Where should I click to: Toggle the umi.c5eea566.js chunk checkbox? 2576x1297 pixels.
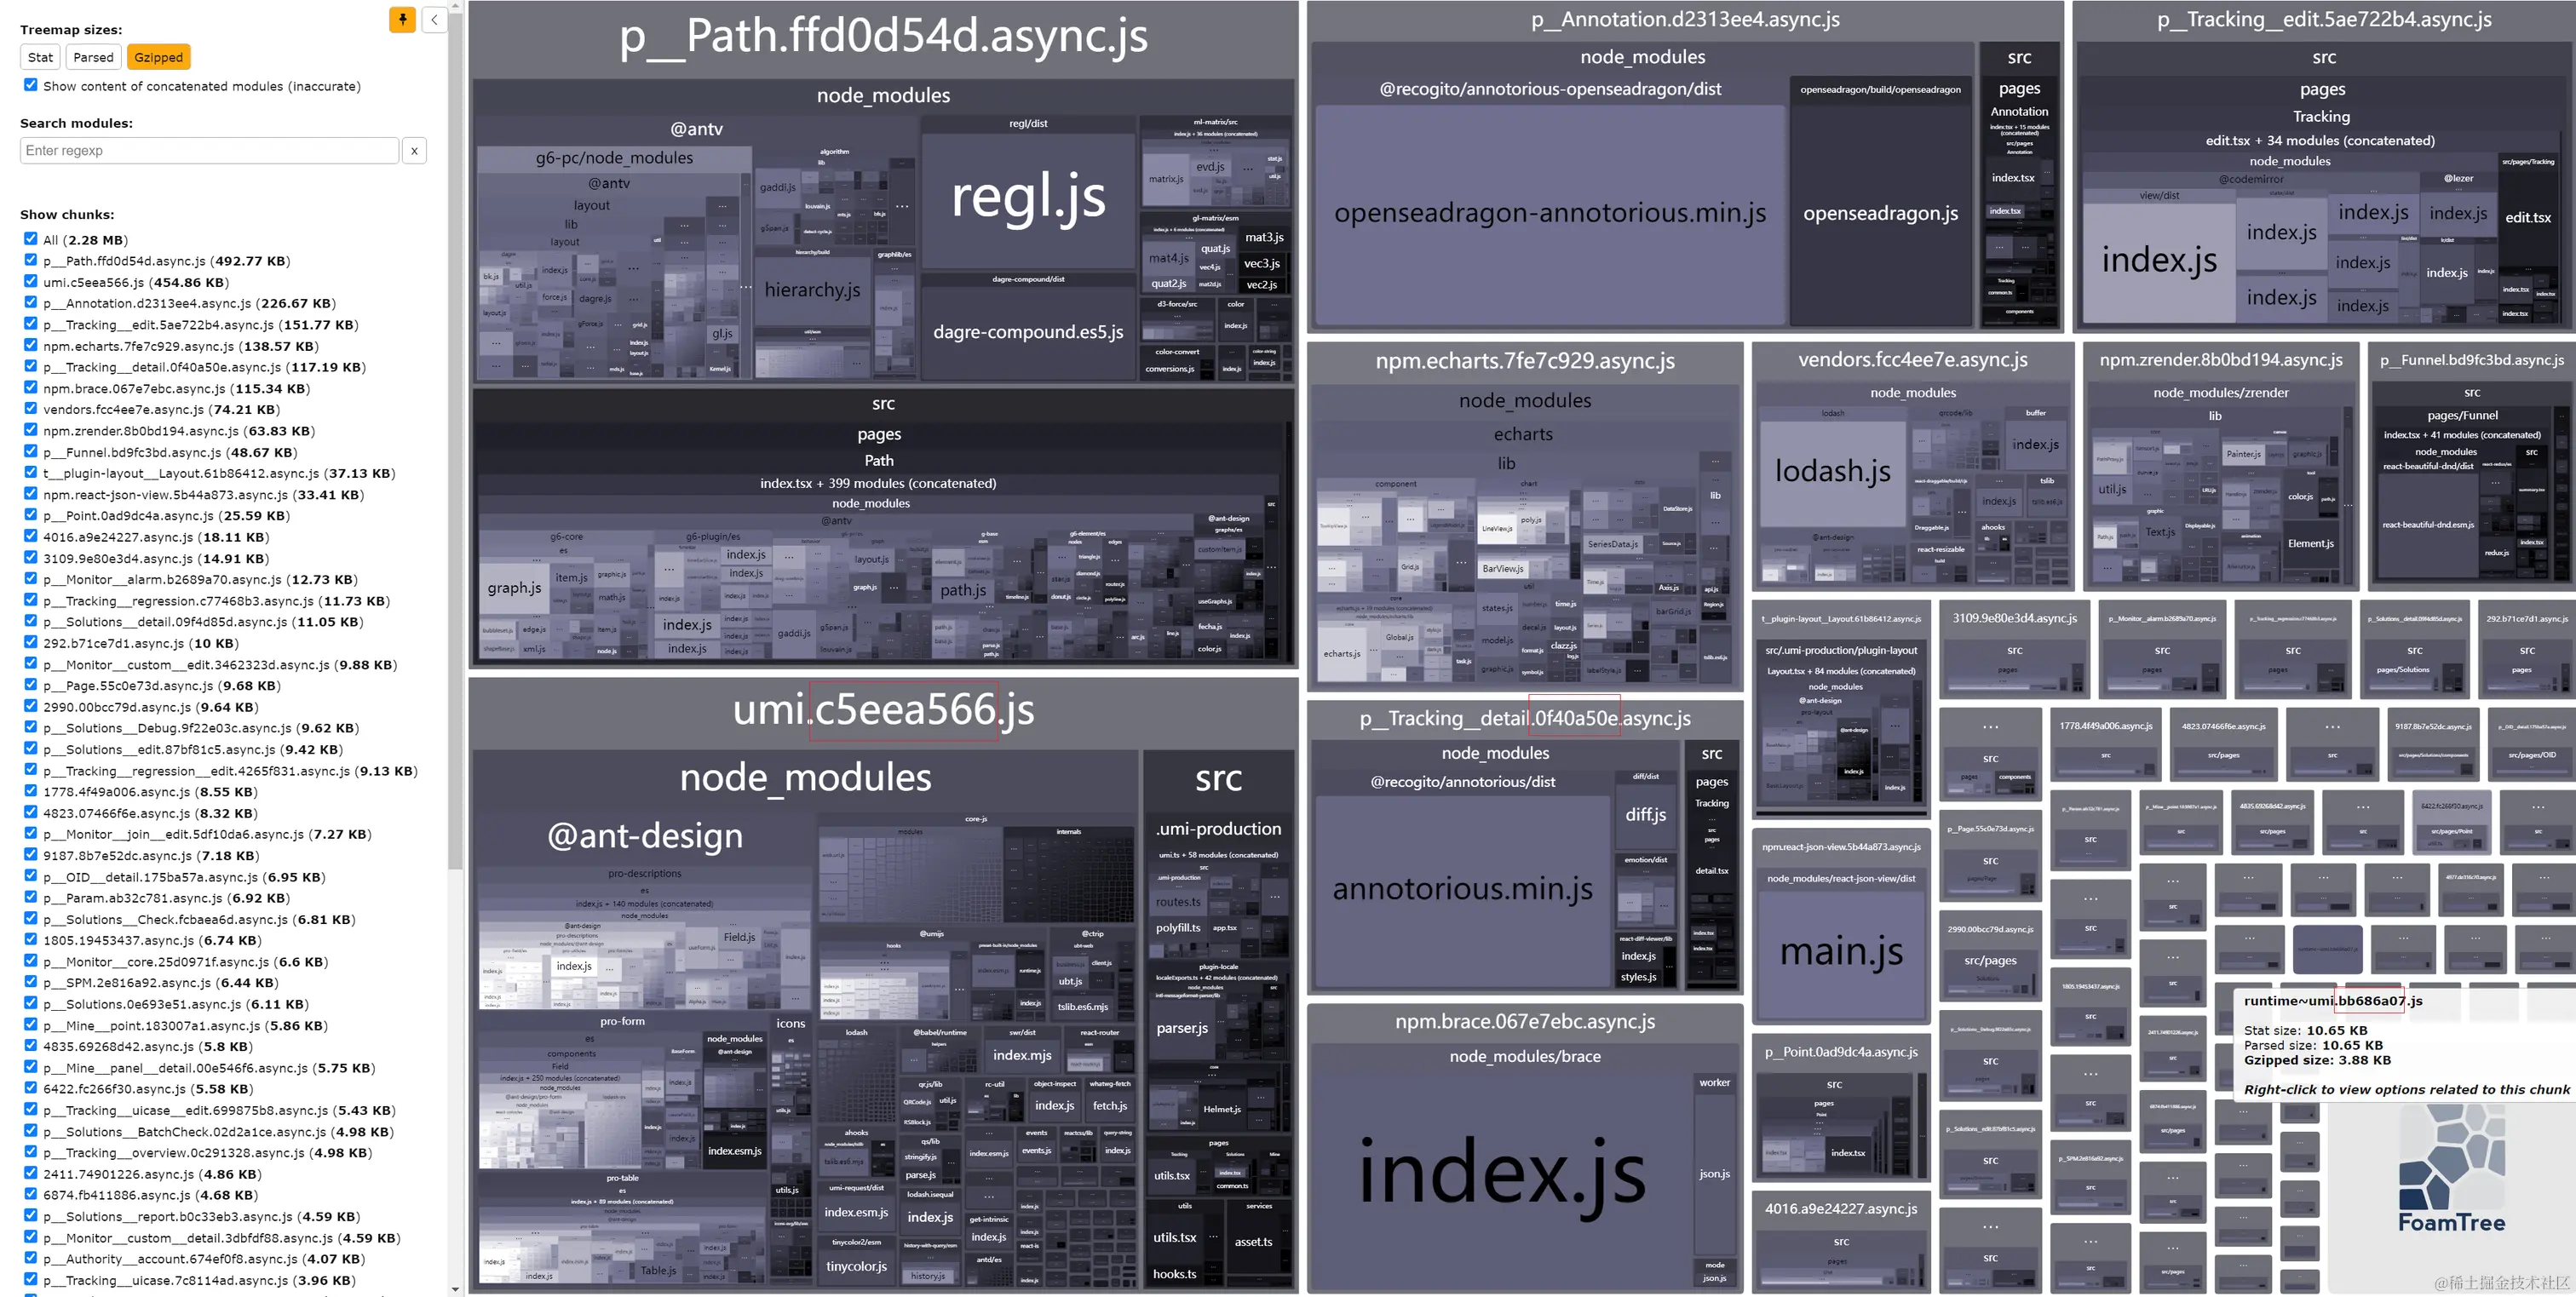click(31, 282)
